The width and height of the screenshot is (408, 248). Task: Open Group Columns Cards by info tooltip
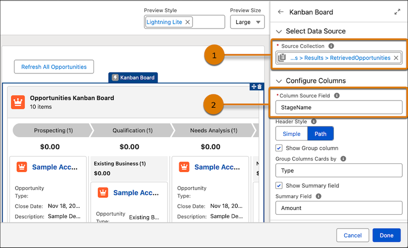click(343, 159)
